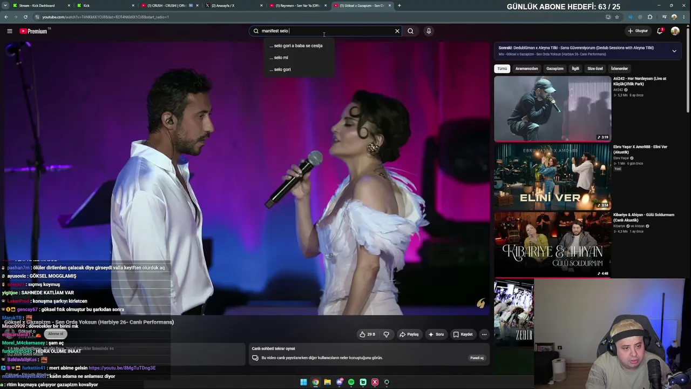Open the live chat replay with Paneli aç
691x389 pixels.
[477, 358]
